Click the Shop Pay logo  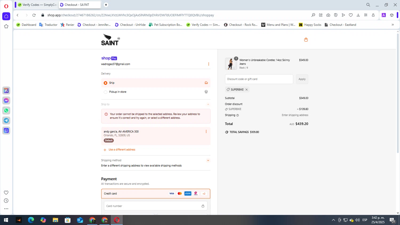pos(109,58)
